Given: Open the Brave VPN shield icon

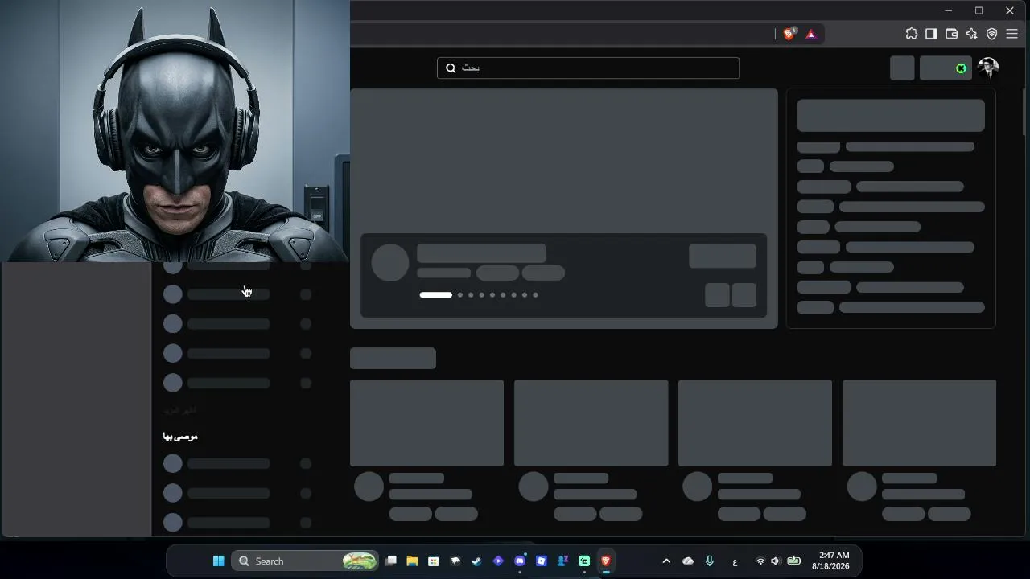Looking at the screenshot, I should 991,34.
